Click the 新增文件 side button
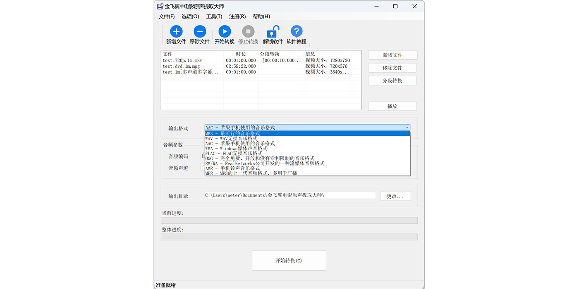The height and width of the screenshot is (289, 579). 392,55
